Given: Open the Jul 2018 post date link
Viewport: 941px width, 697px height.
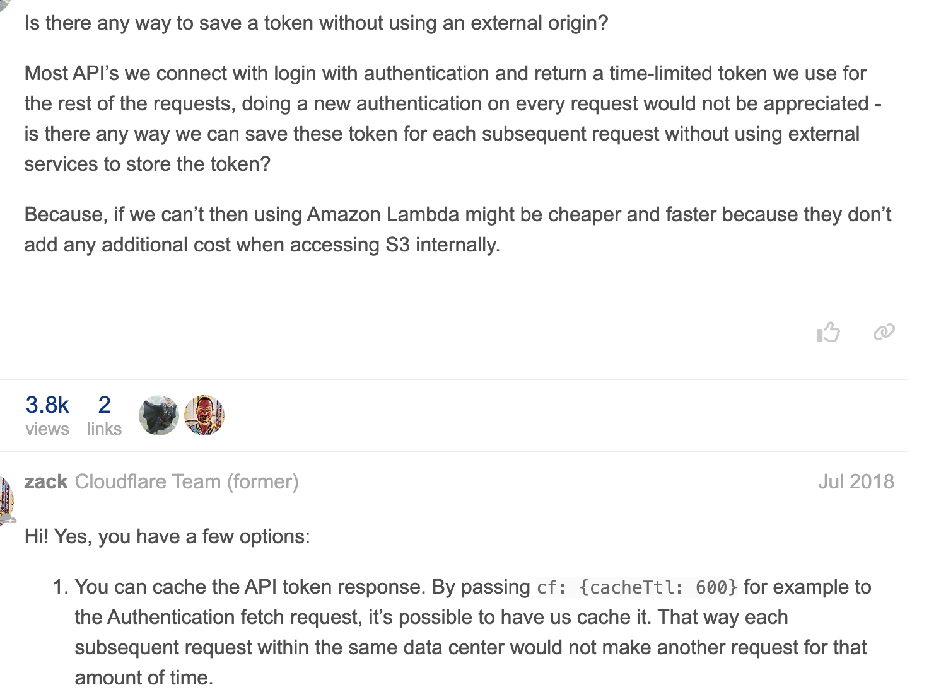Looking at the screenshot, I should pyautogui.click(x=856, y=481).
